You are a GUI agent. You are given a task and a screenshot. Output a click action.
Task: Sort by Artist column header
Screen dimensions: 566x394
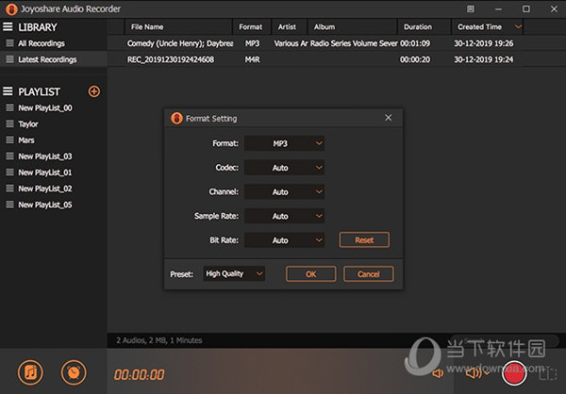(290, 26)
